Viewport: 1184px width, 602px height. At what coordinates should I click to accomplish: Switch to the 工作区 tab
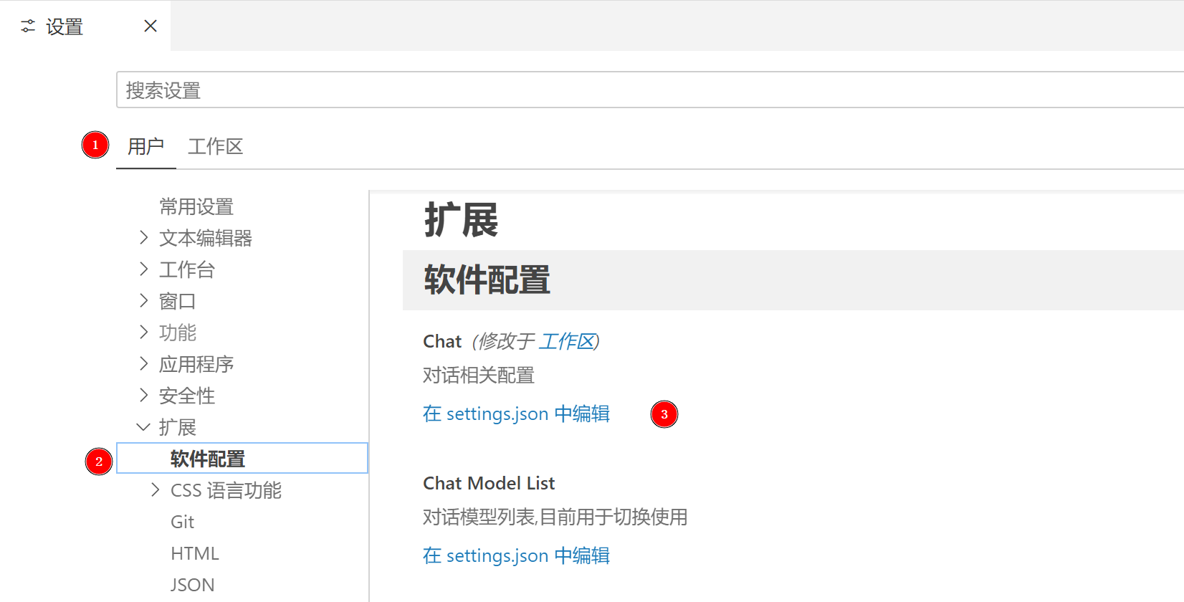(215, 147)
